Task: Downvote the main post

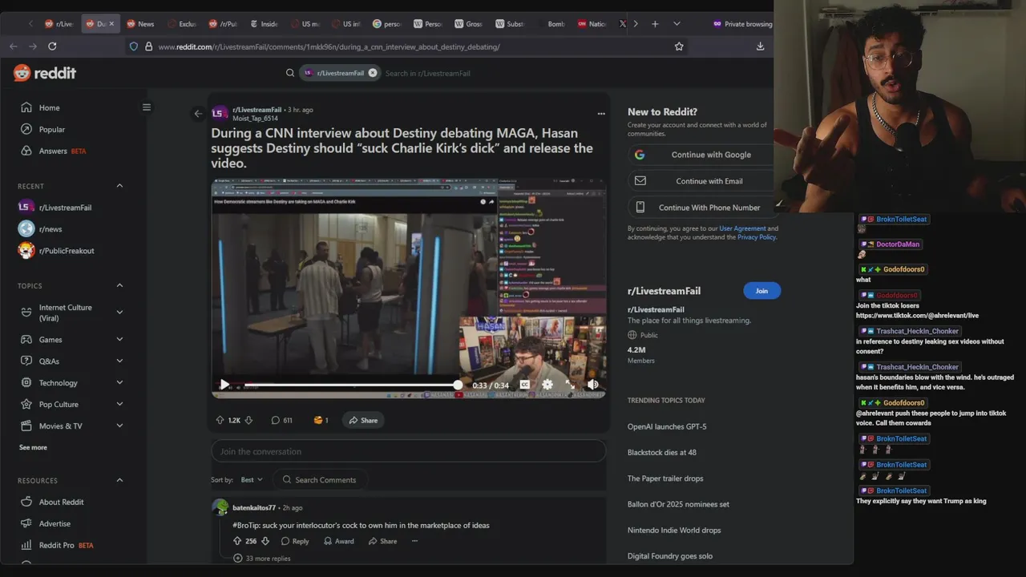Action: tap(248, 420)
